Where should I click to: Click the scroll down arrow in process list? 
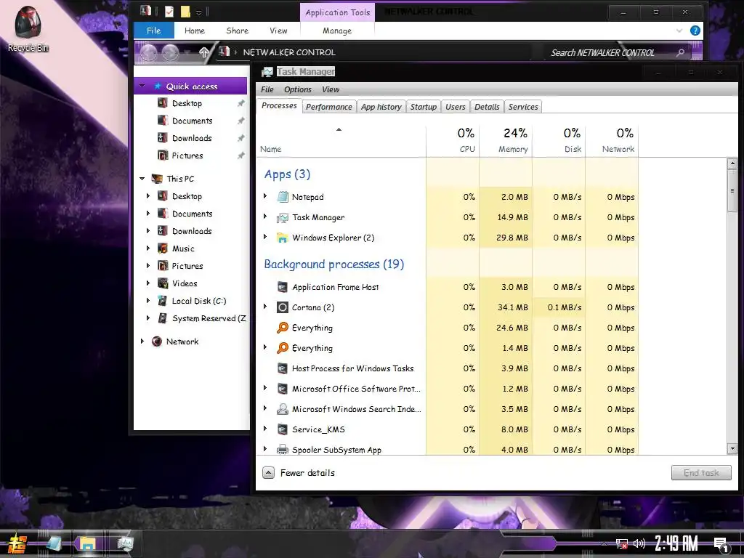732,448
